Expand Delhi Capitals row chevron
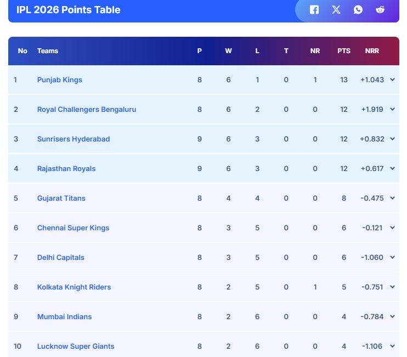The width and height of the screenshot is (407, 357). (x=392, y=257)
